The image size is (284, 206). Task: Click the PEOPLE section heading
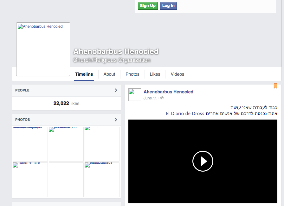22,90
